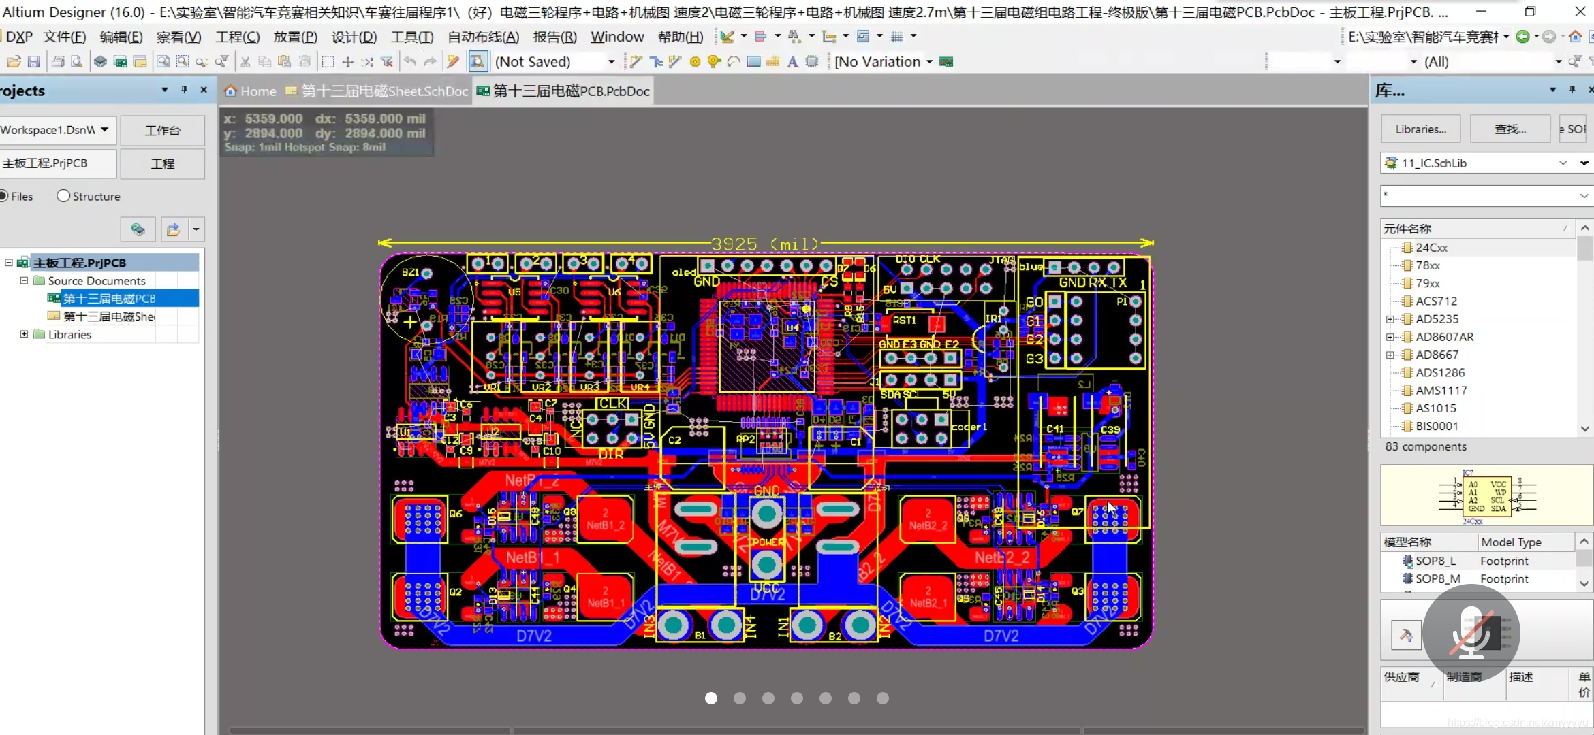Click the Cross probe pencil icon
Viewport: 1594px width, 735px height.
[x=453, y=62]
